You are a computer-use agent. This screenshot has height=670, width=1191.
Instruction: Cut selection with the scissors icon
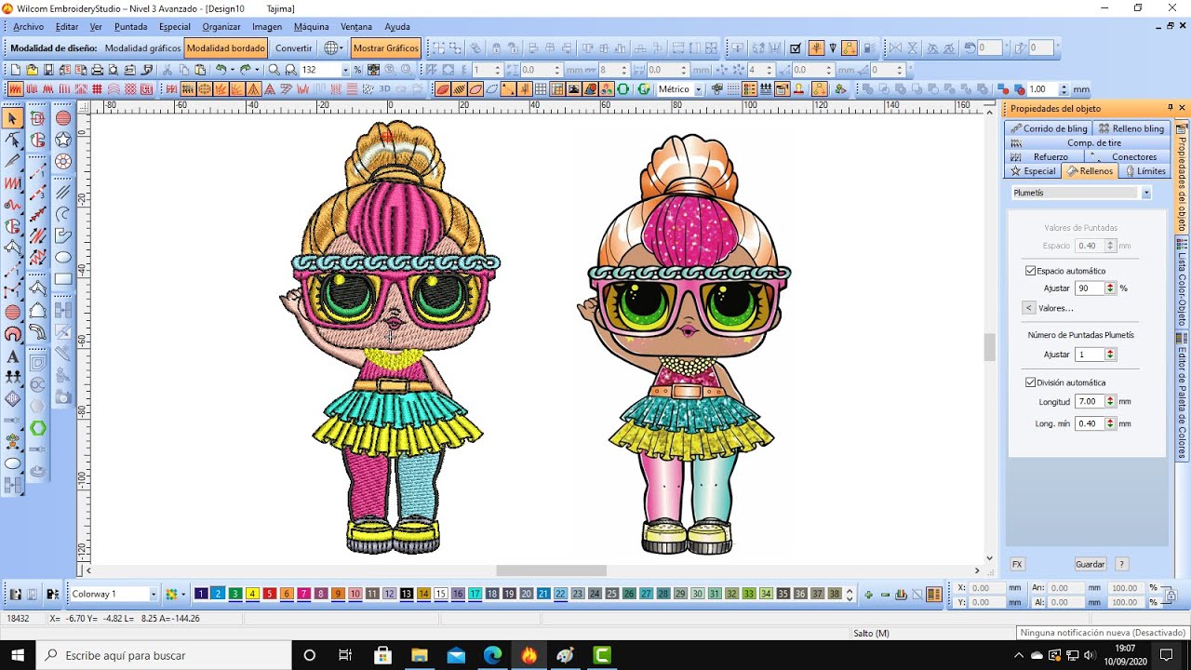click(167, 70)
